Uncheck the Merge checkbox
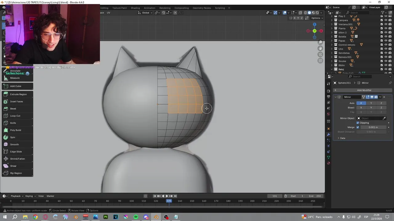Viewport: 394px width, 221px height. 358,127
